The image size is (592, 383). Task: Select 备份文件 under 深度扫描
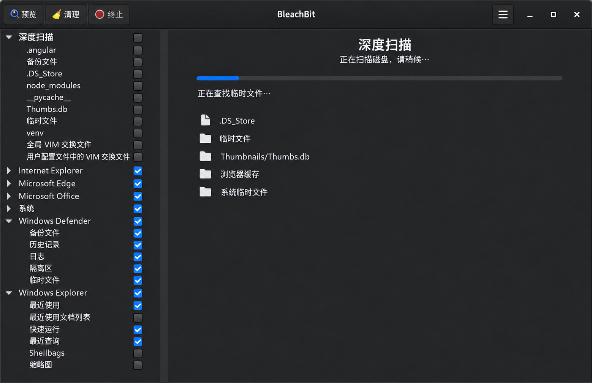42,61
